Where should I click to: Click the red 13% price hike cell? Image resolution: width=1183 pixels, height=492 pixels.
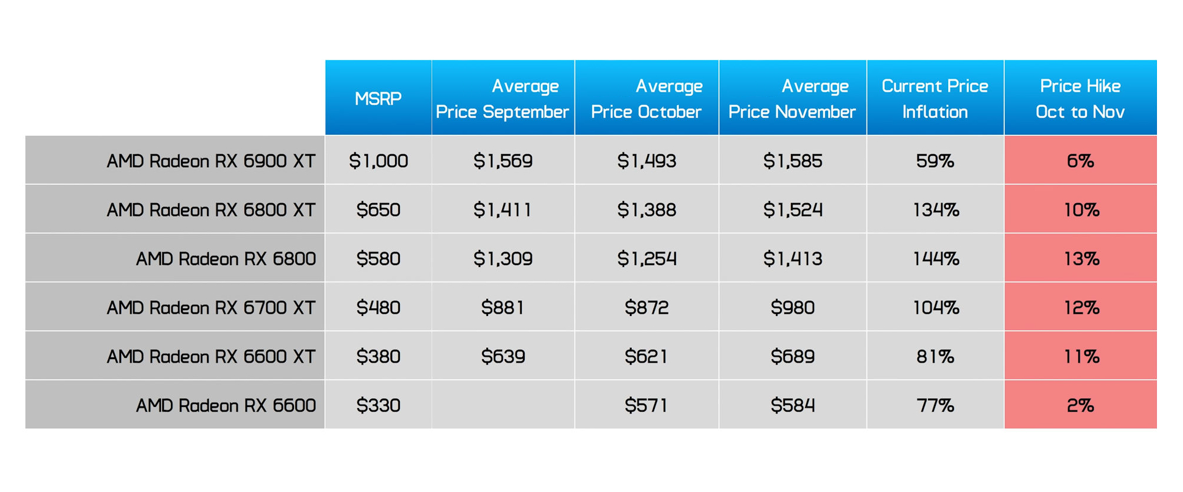coord(1080,259)
